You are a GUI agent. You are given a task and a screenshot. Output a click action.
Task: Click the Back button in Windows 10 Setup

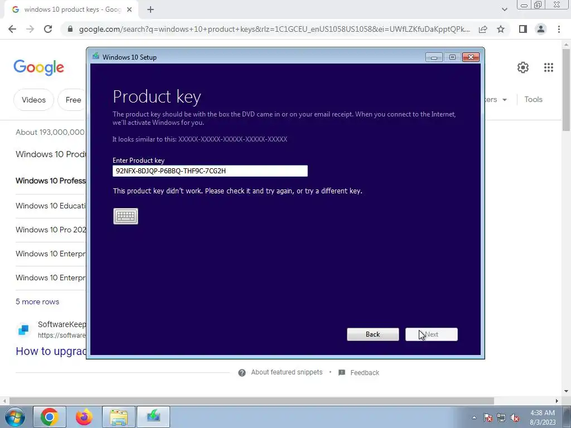(x=373, y=334)
